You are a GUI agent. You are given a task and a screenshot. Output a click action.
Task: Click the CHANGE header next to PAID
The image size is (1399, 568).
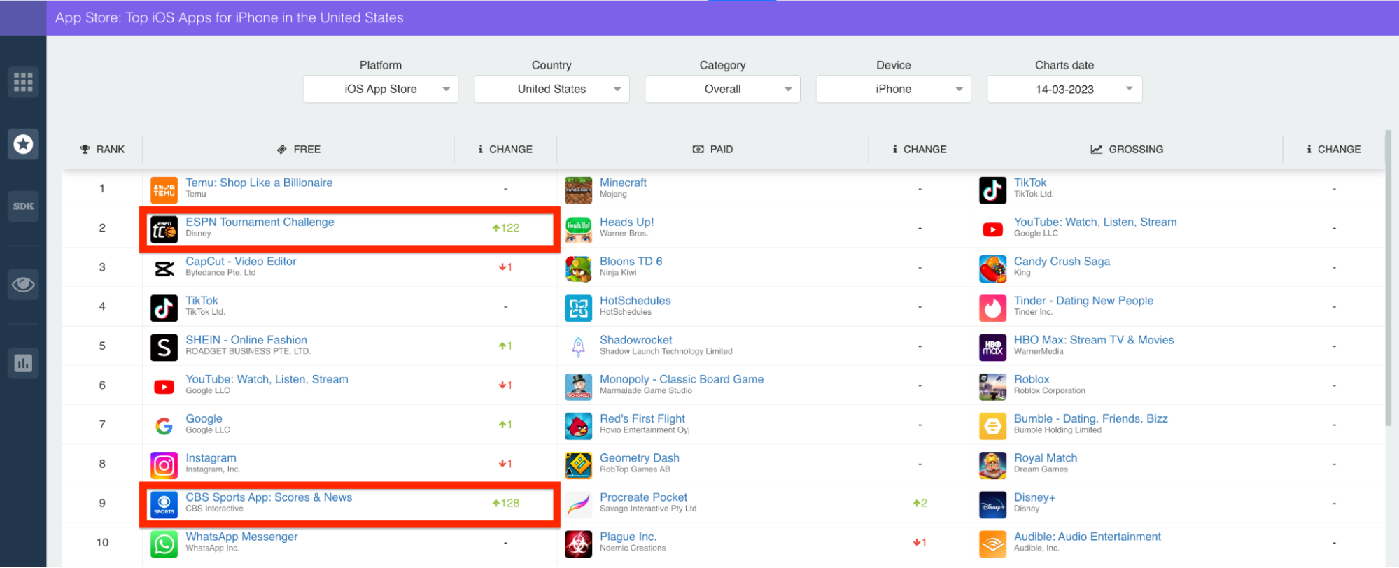tap(920, 149)
